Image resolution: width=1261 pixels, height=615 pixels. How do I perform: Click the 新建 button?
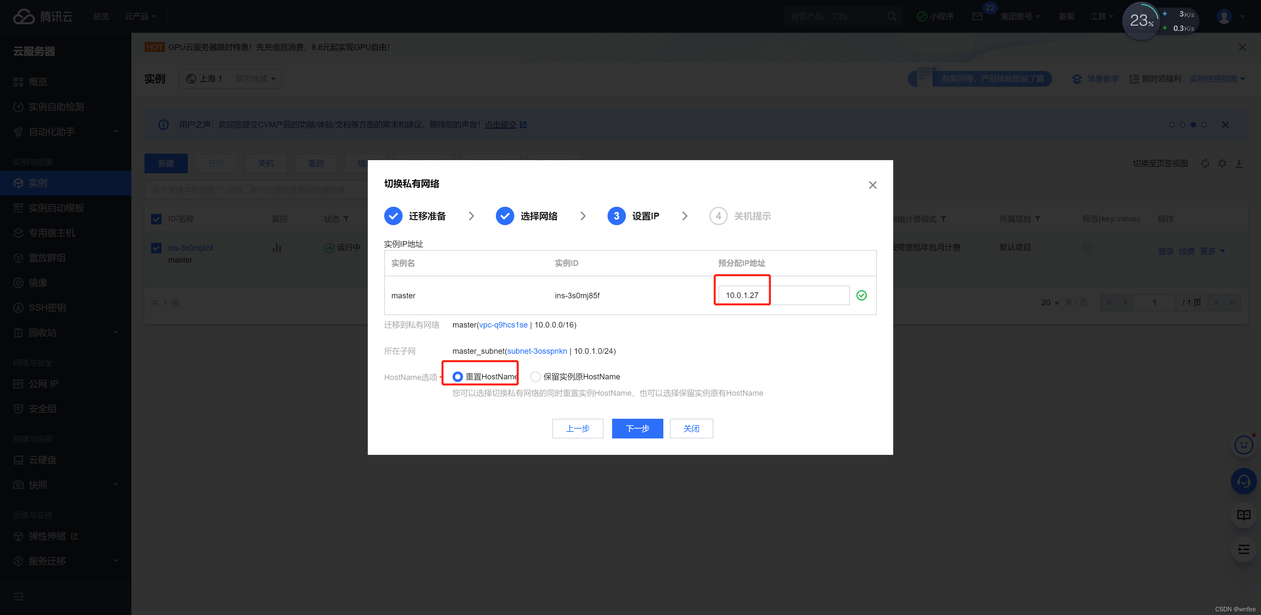coord(166,163)
